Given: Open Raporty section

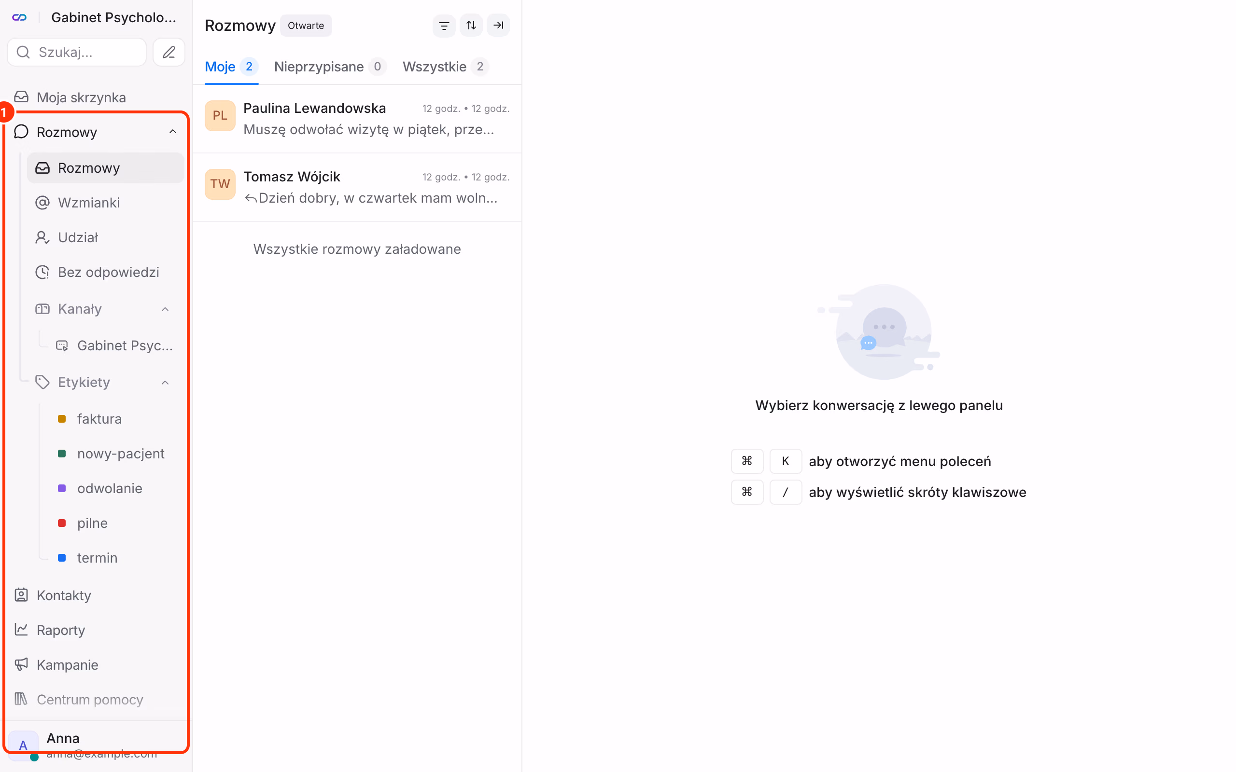Looking at the screenshot, I should [97, 630].
